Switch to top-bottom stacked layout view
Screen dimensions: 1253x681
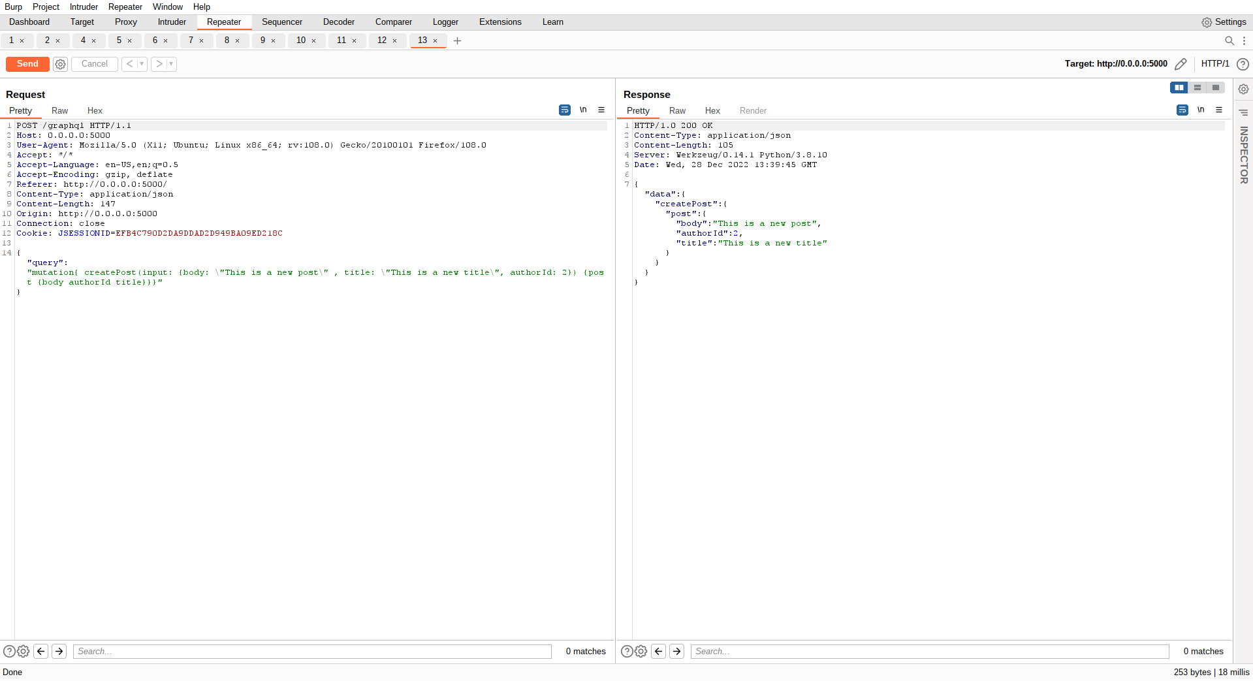[x=1197, y=87]
